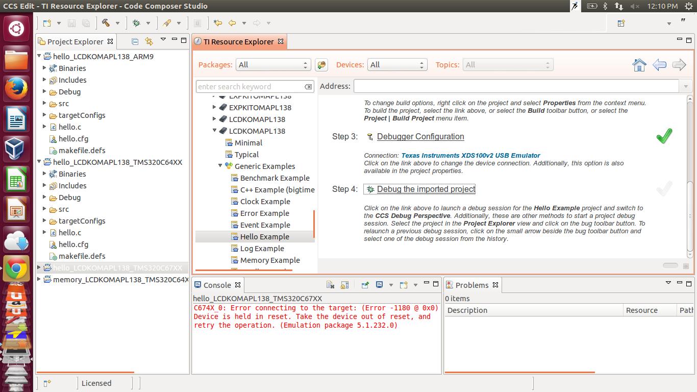
Task: Pin the Console view
Action: [x=365, y=285]
